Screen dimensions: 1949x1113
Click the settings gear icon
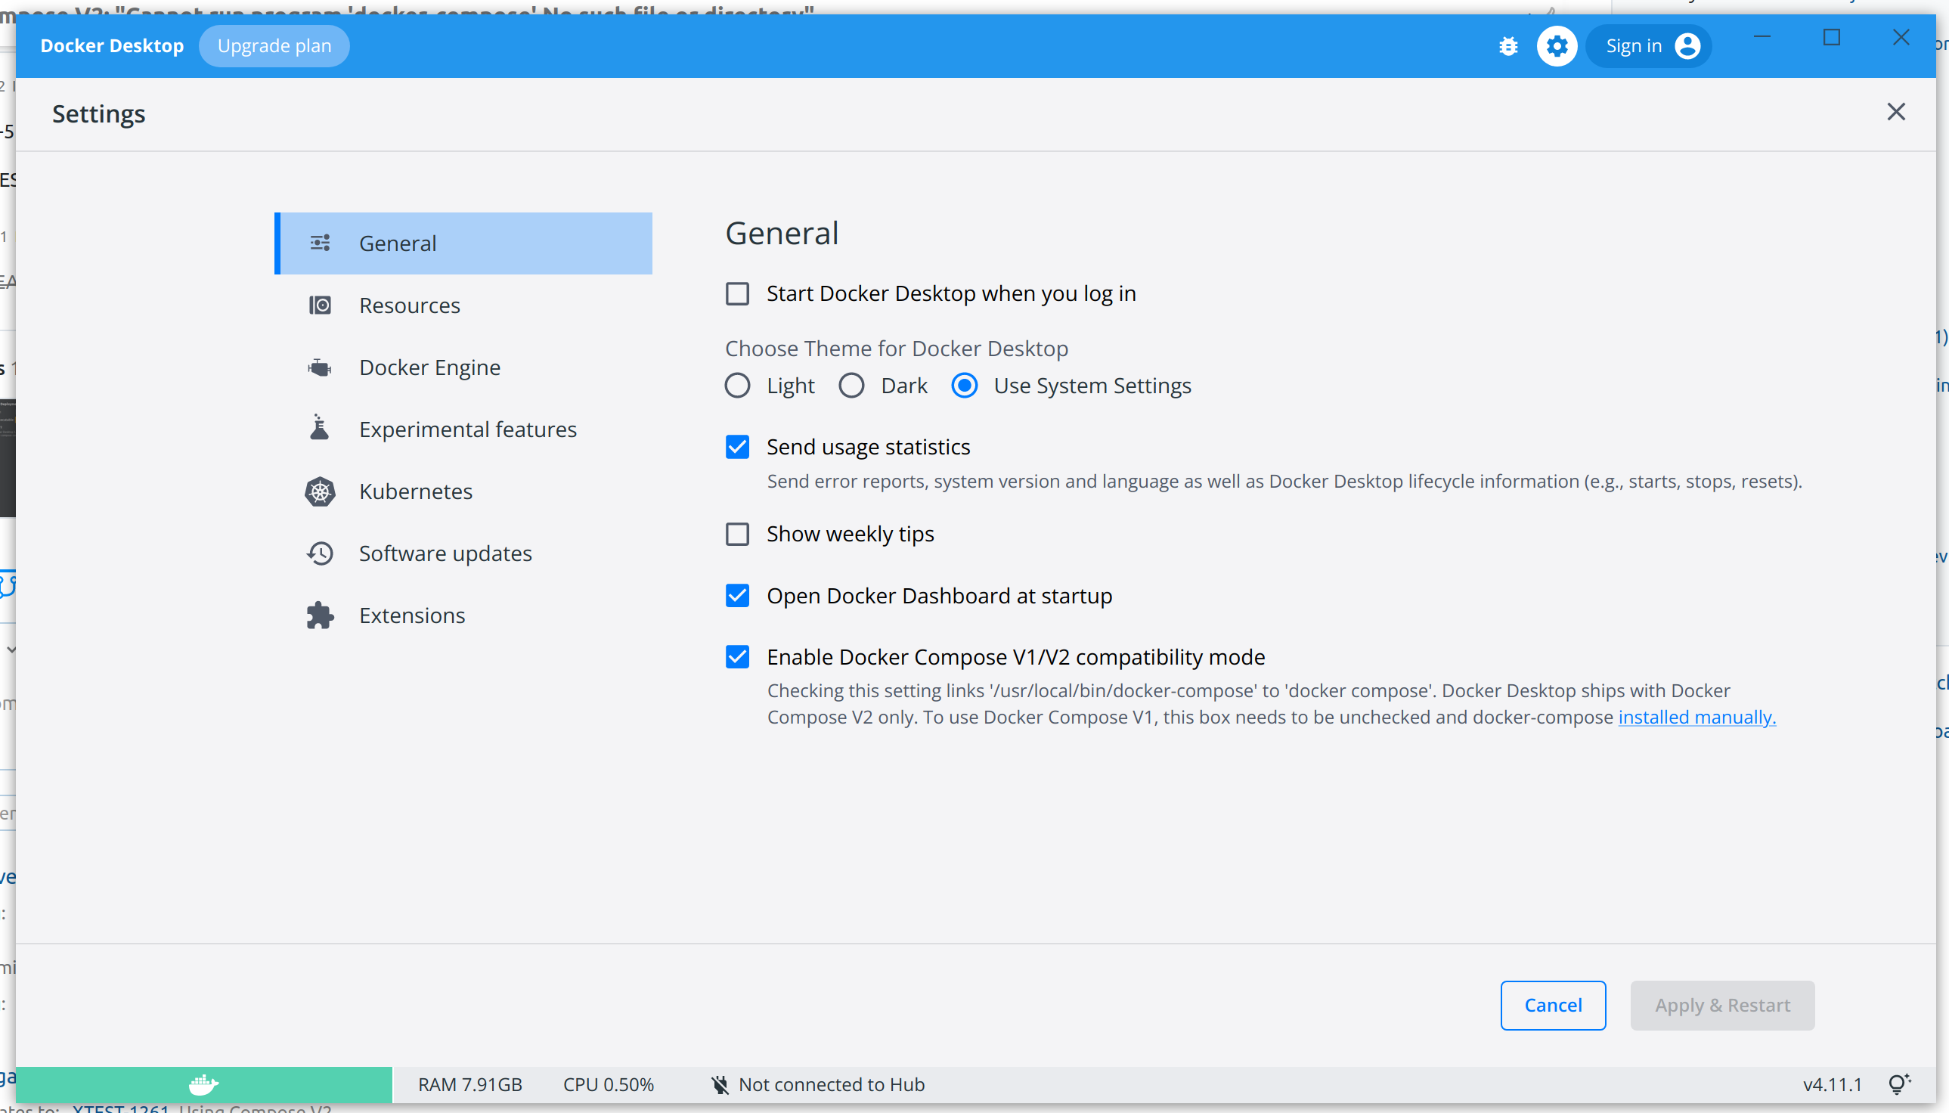click(x=1556, y=47)
